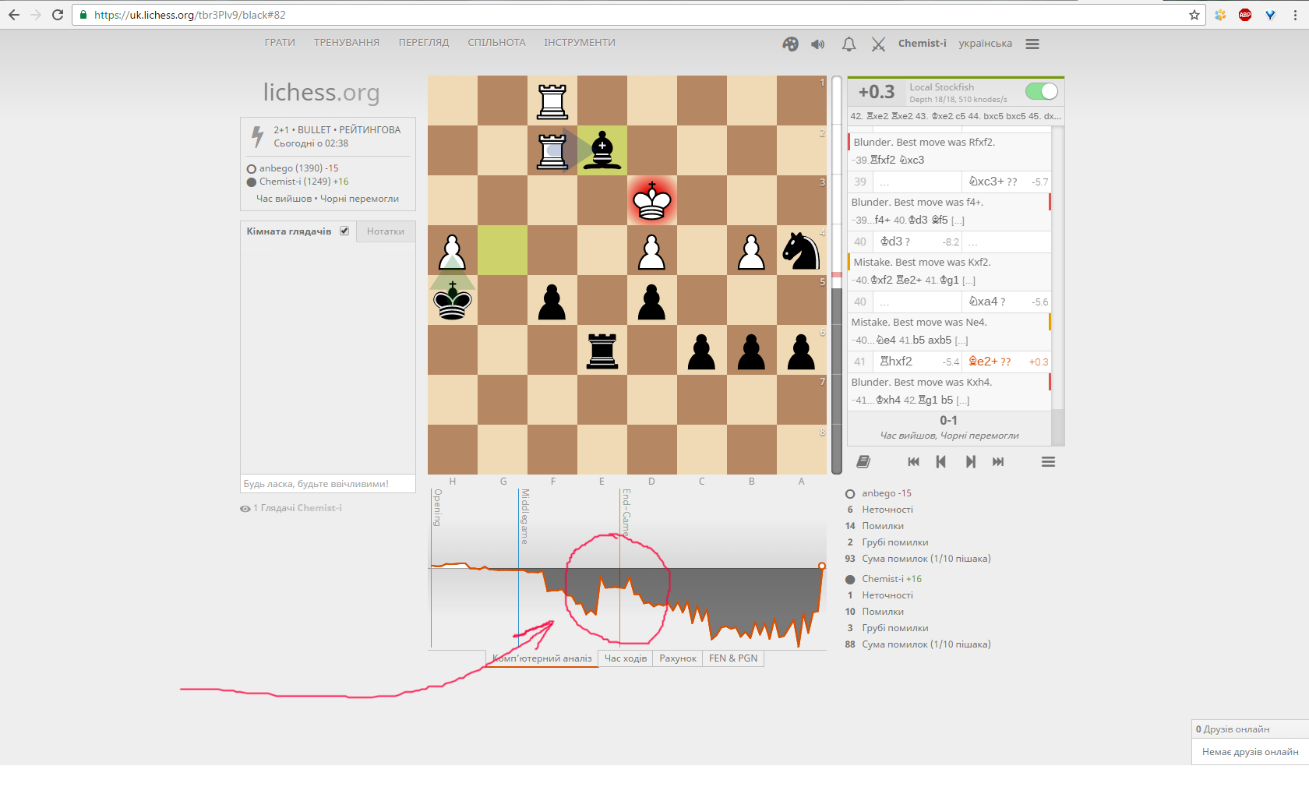Open the top-right site hamburger menu
This screenshot has width=1309, height=787.
[1032, 44]
